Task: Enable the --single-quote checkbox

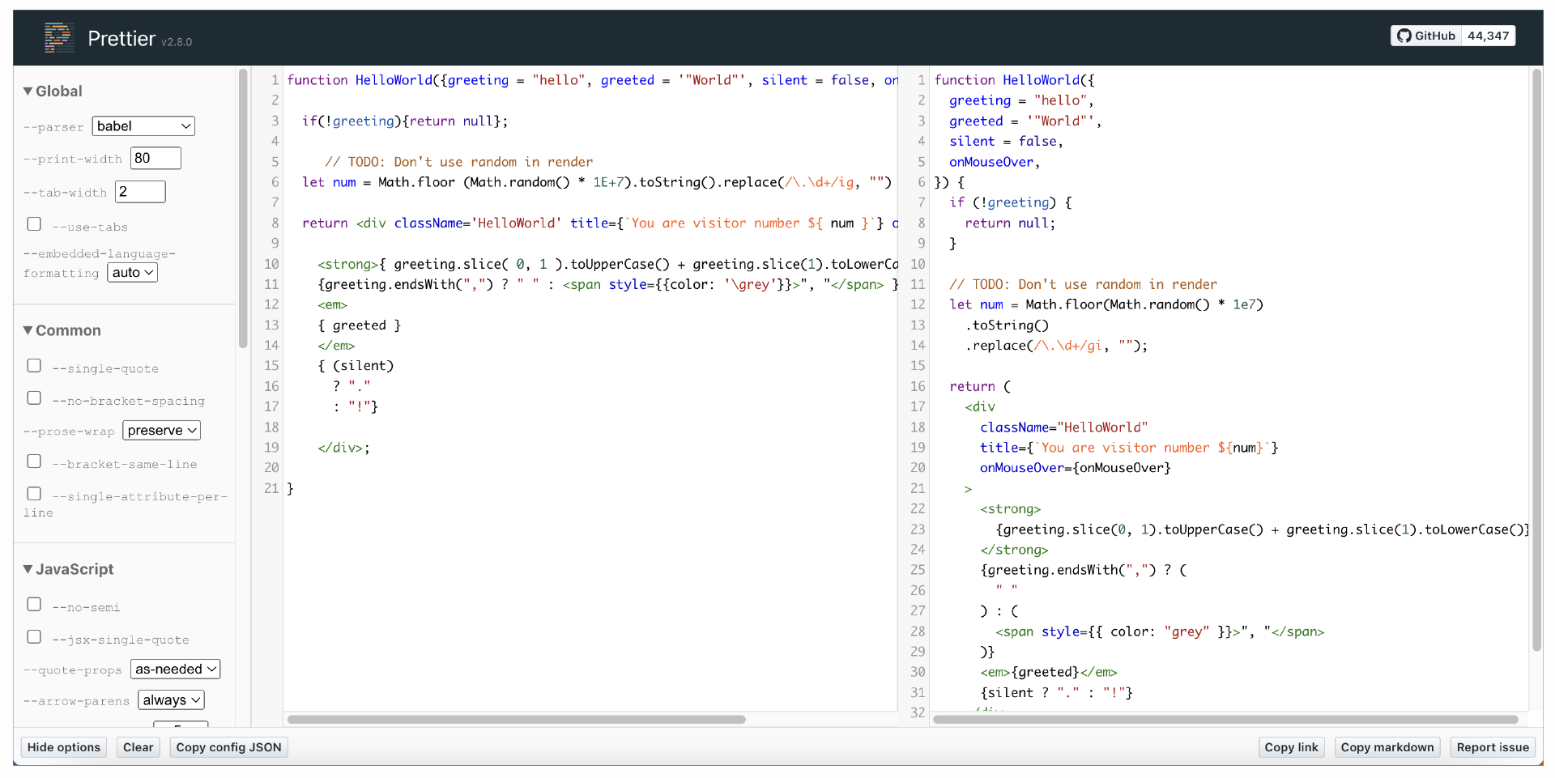Action: (34, 366)
